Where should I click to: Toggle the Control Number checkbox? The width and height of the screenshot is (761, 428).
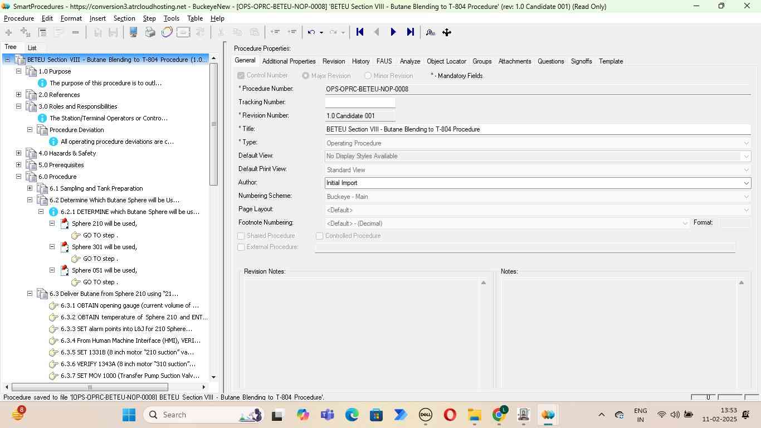241,75
